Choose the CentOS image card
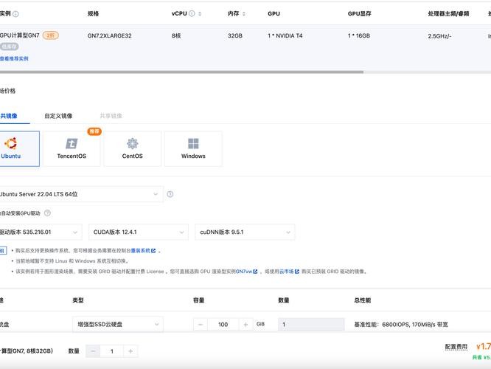 (133, 148)
